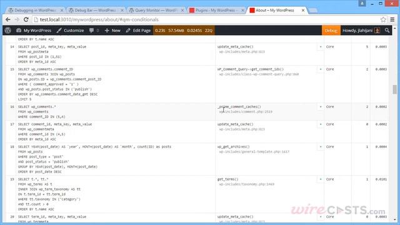Click the vertical scrollbar thumb
This screenshot has width=400, height=225.
pyautogui.click(x=394, y=89)
